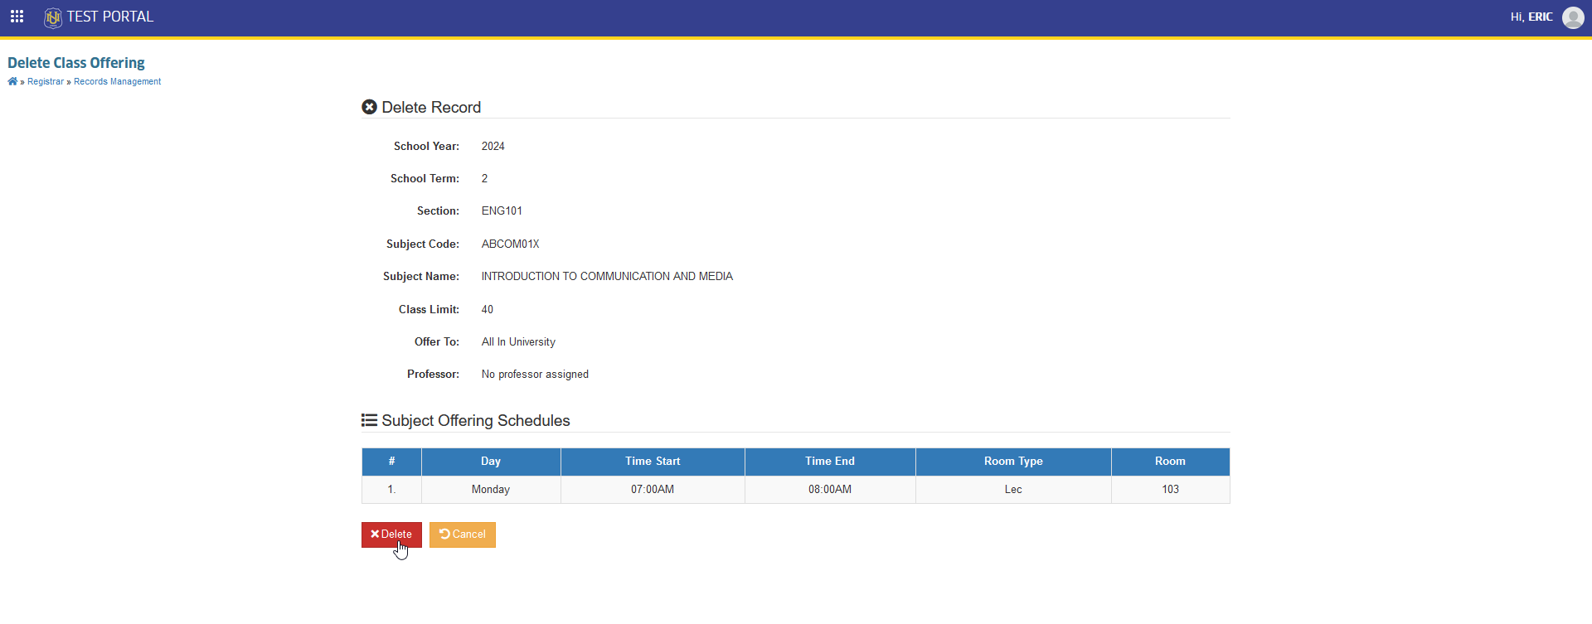Click the 08:00AM time end cell
Image resolution: width=1592 pixels, height=624 pixels.
(x=830, y=490)
